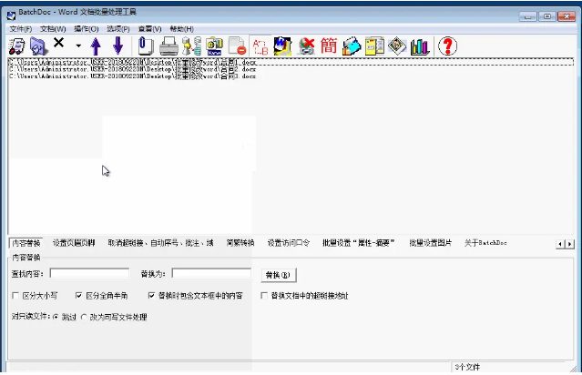Viewport: 582px width, 375px height.
Task: Click the 3个文件 status bar text
Action: [x=467, y=367]
